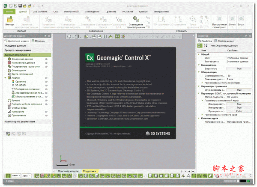
Task: Open the green Меню tab
Action: click(9, 12)
